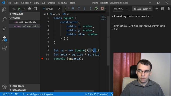Grab the debug toolbar drag handle
Viewport: 171px width, 96px height.
(68, 8)
